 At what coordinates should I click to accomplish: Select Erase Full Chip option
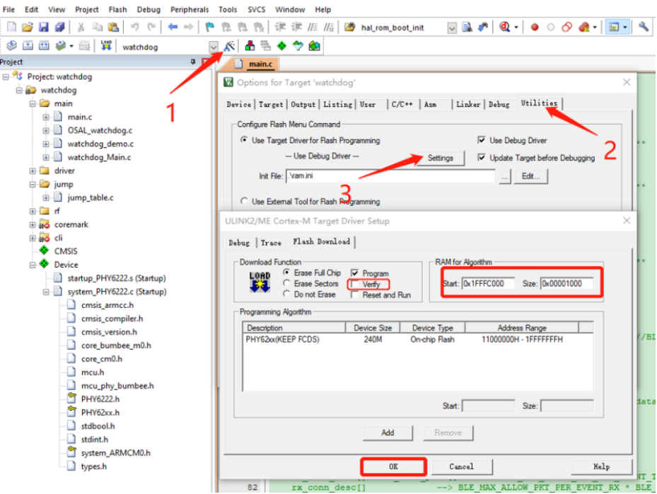click(x=286, y=272)
